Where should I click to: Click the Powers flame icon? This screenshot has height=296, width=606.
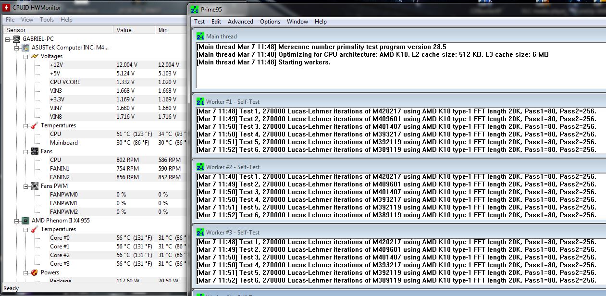pos(35,272)
